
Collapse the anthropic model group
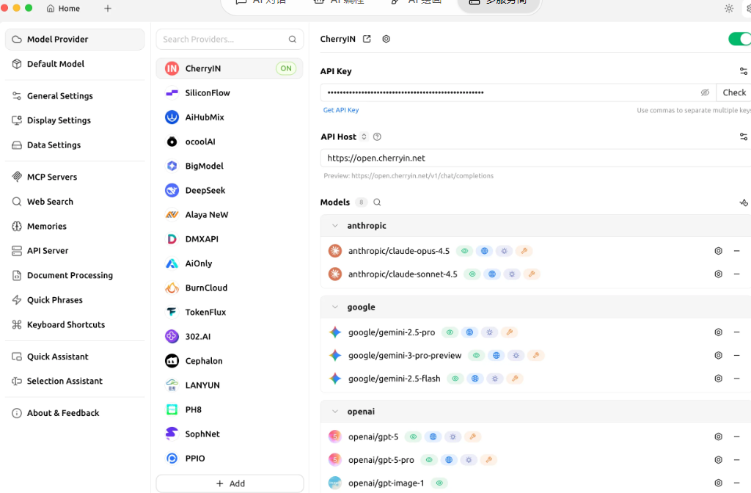[x=335, y=226]
